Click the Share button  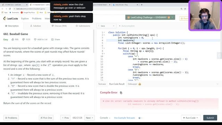55,39
